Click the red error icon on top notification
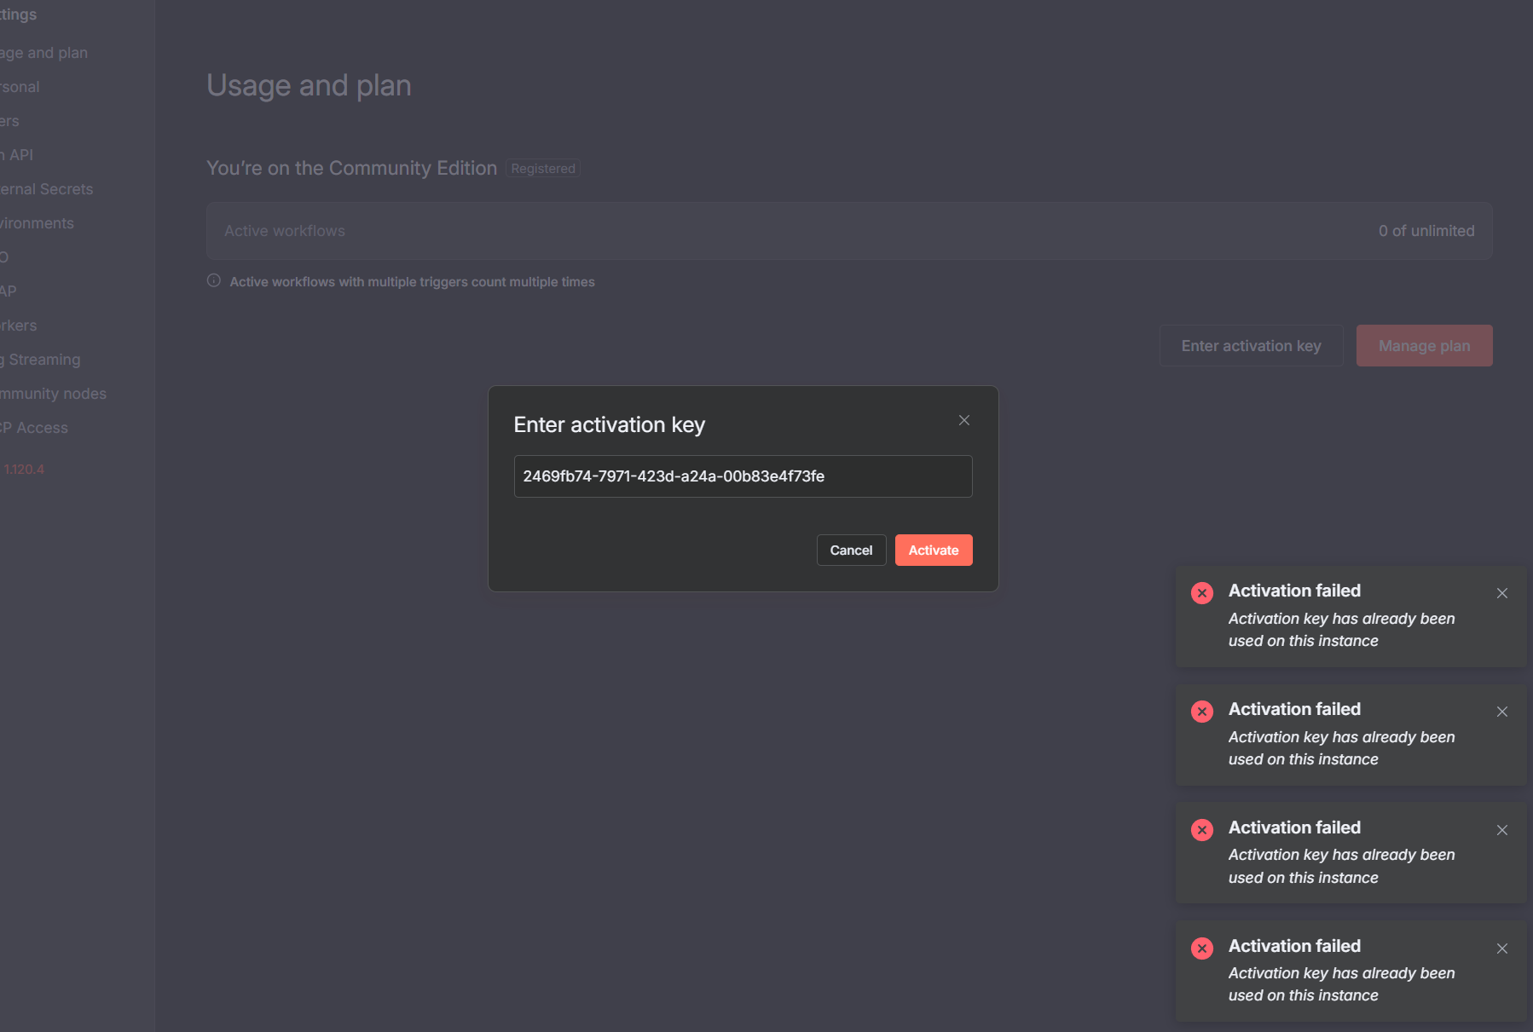 click(x=1202, y=593)
